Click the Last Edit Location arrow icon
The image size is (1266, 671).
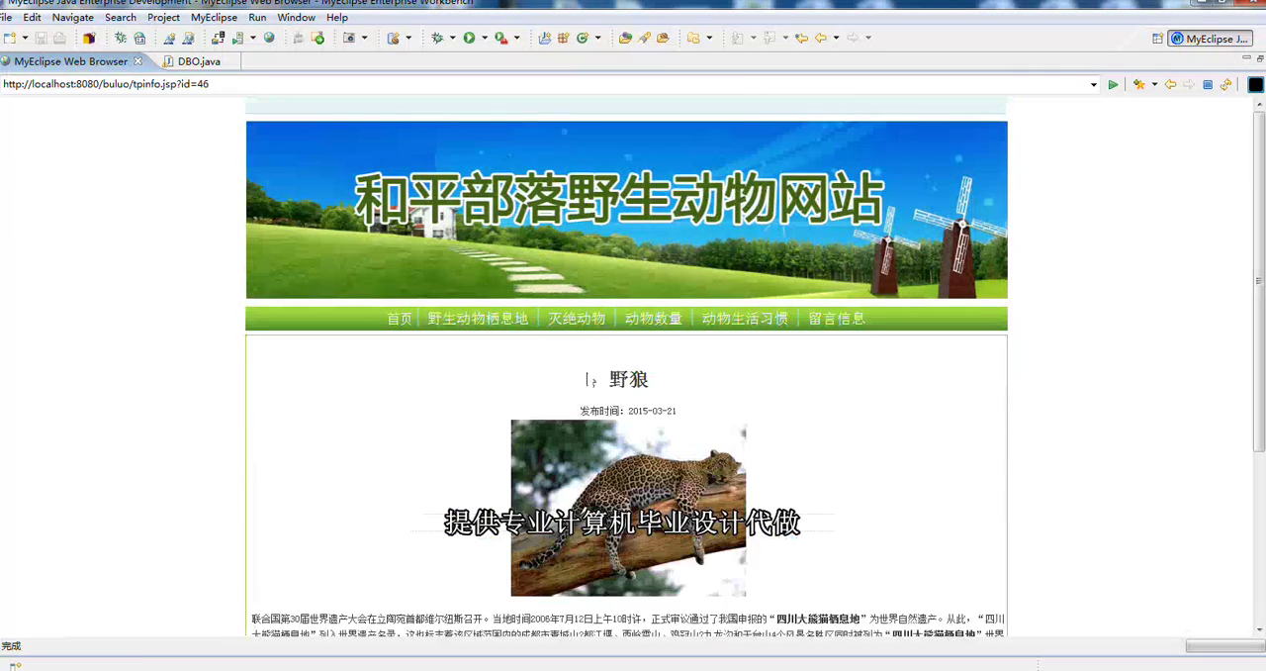click(x=801, y=38)
